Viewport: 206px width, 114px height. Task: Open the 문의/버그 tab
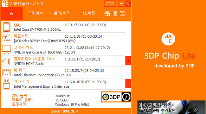(x=61, y=13)
